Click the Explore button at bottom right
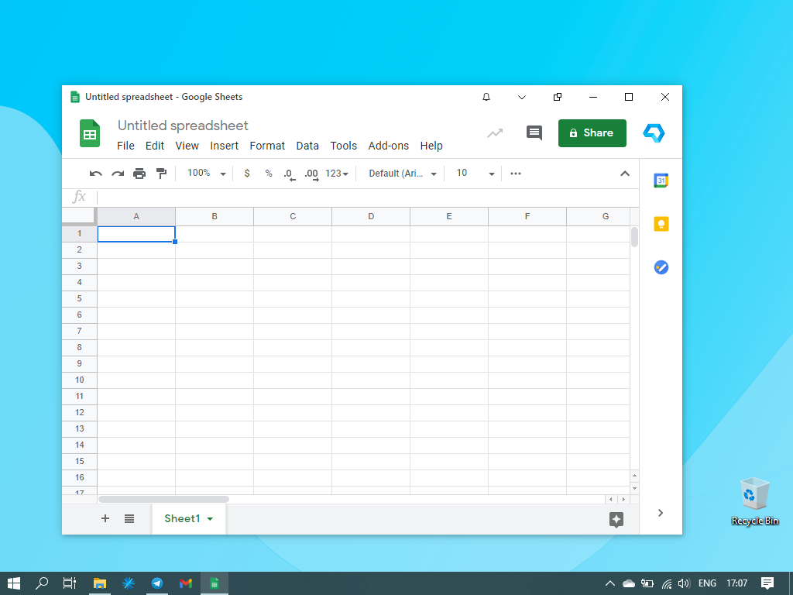Screen dimensions: 793x595 click(616, 520)
